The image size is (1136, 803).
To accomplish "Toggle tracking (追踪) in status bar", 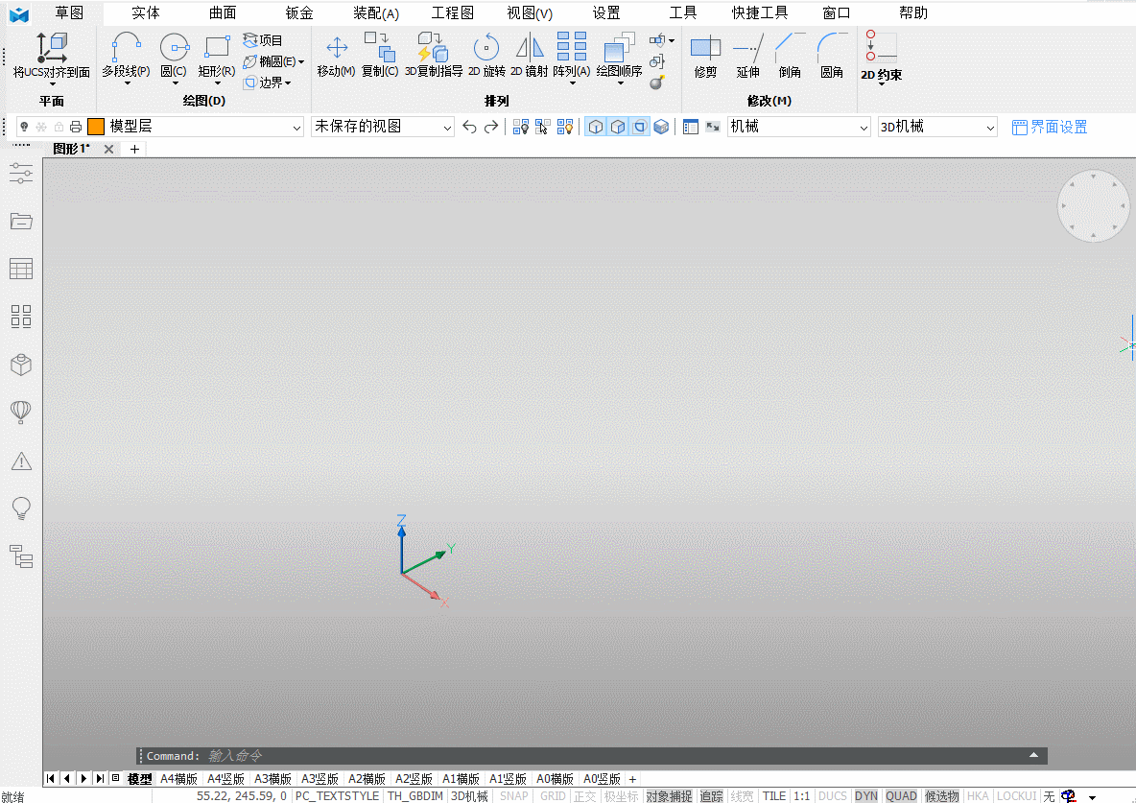I will [712, 795].
